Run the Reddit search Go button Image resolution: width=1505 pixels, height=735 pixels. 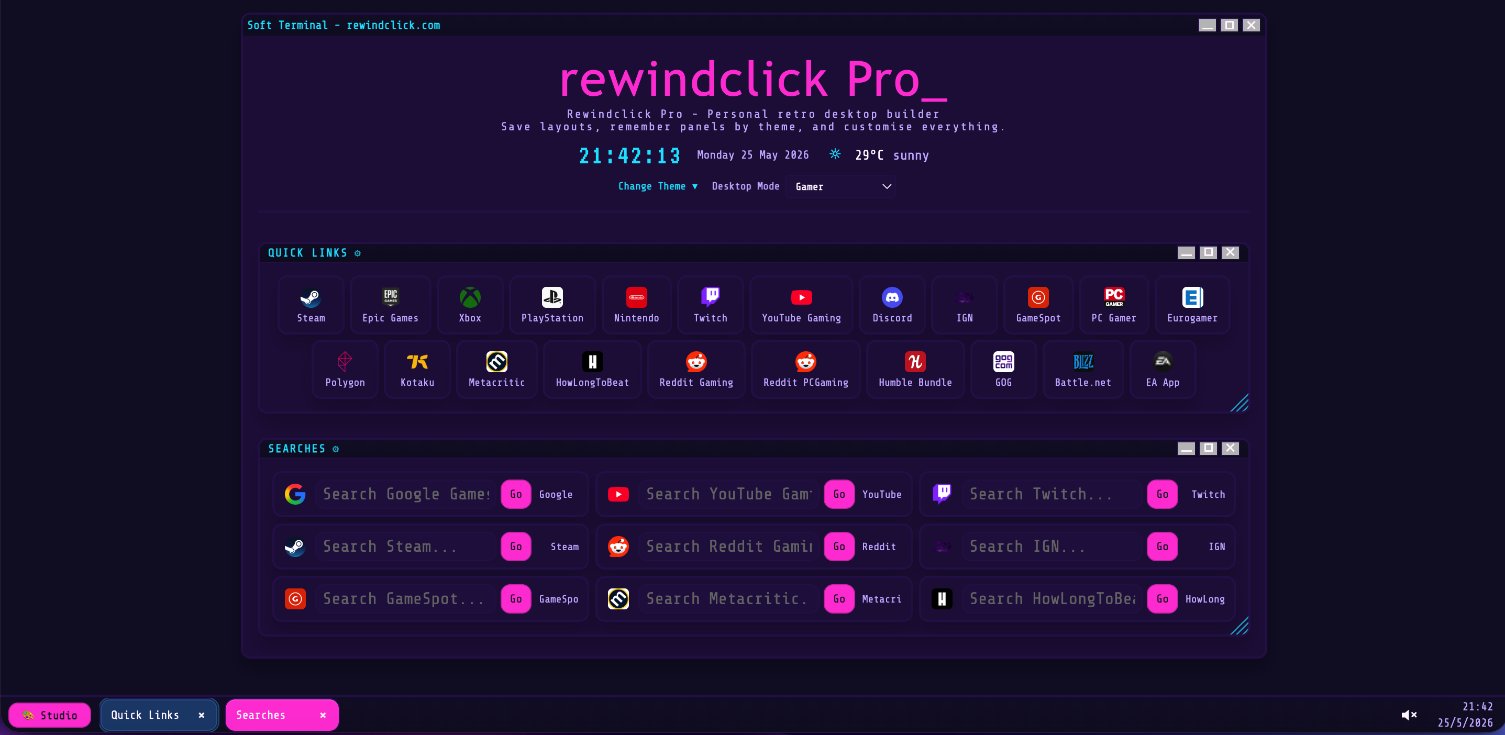click(x=839, y=547)
